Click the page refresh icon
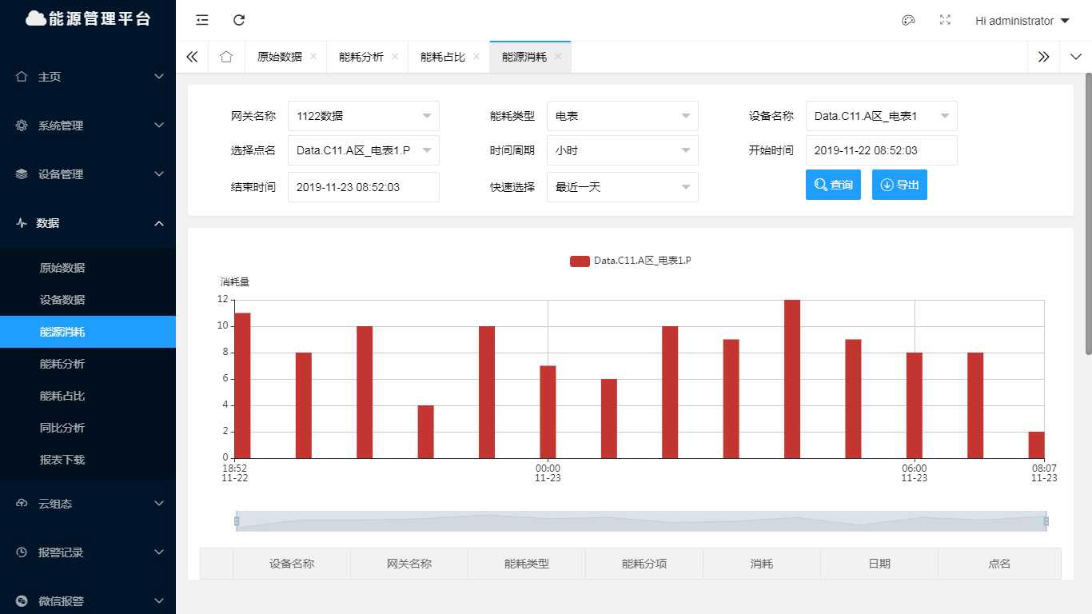 click(x=239, y=20)
